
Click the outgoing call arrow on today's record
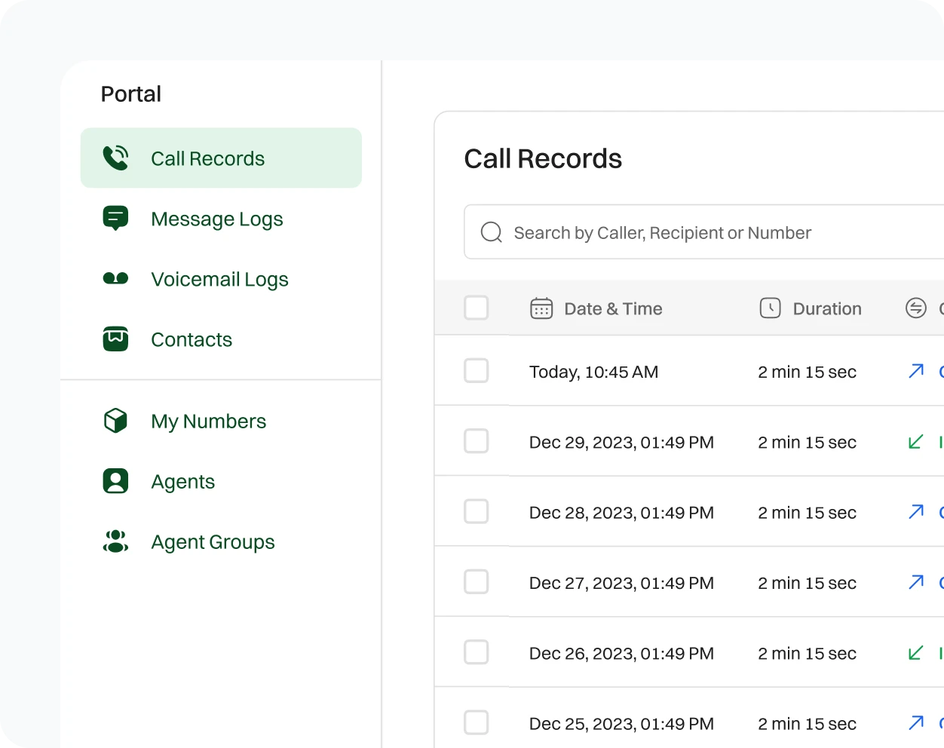coord(915,370)
